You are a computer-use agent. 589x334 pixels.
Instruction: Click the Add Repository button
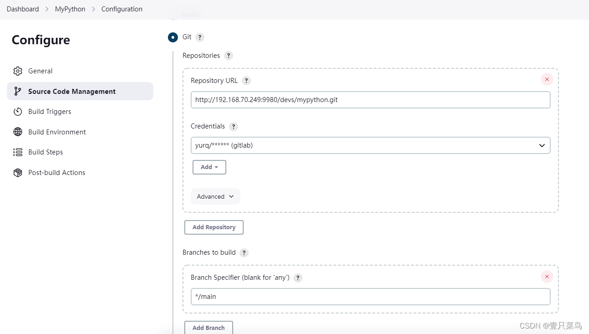coord(214,227)
